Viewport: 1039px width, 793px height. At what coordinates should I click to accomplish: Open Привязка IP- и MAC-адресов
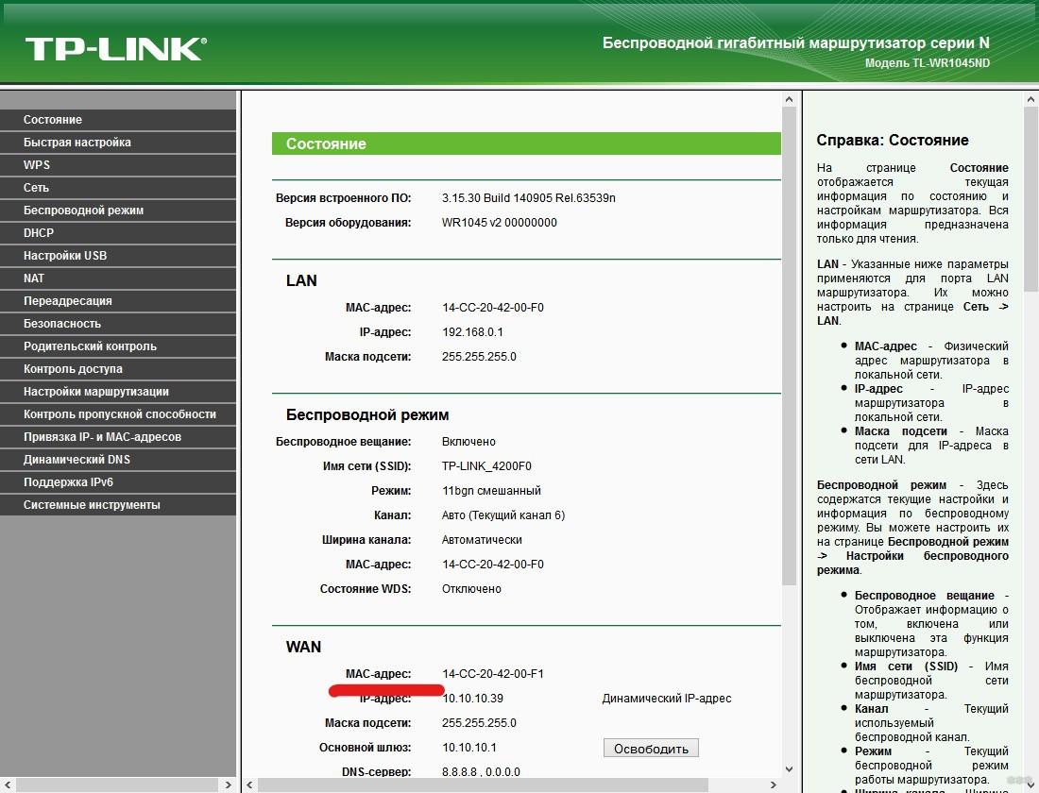coord(118,436)
